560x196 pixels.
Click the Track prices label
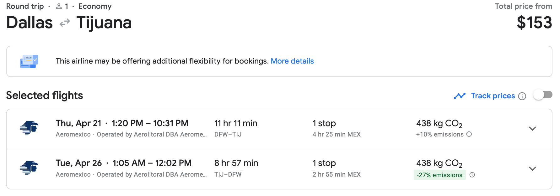[x=493, y=96]
